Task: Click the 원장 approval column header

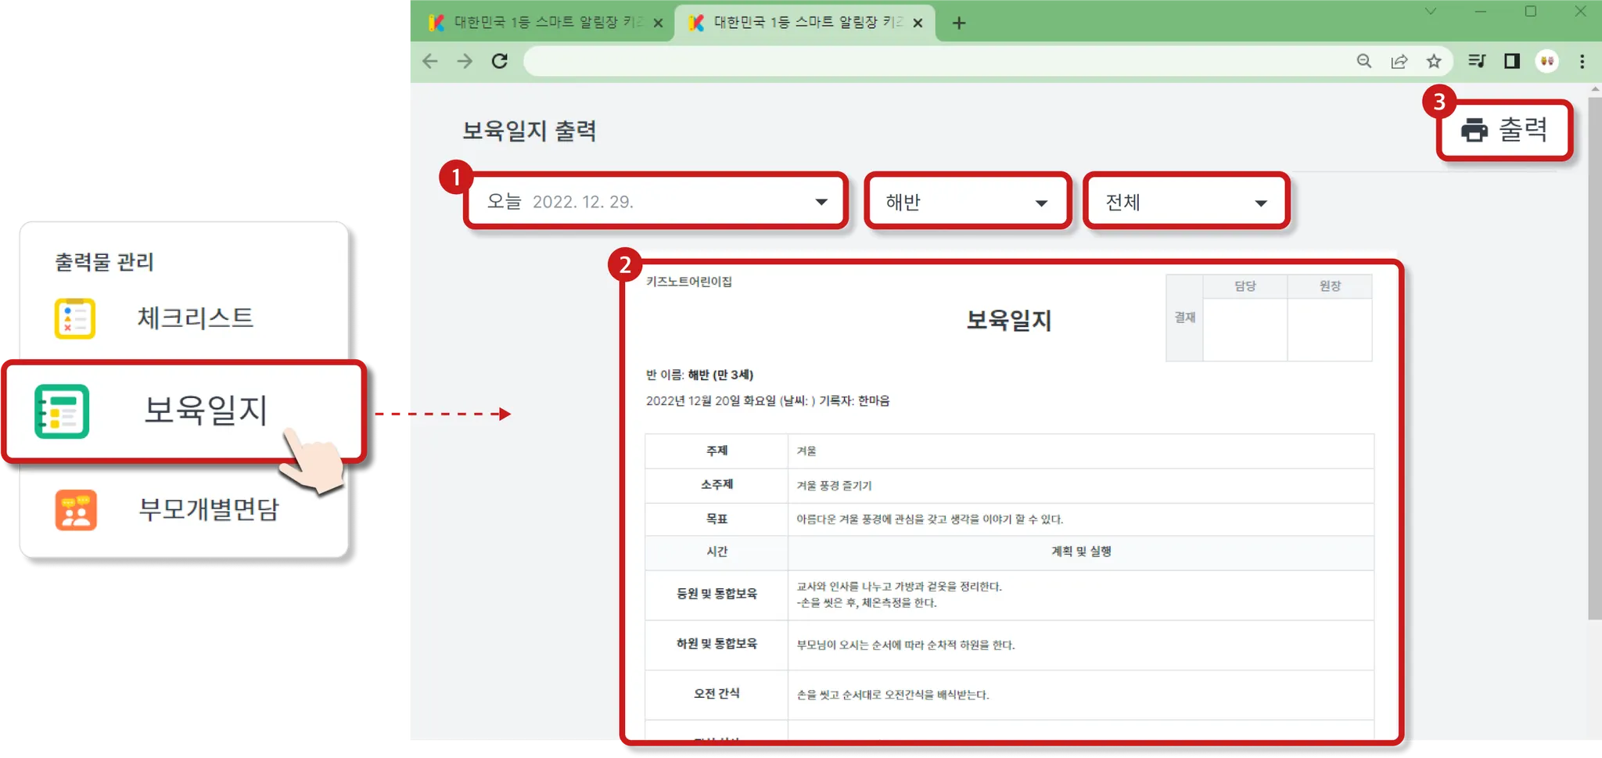Action: pyautogui.click(x=1330, y=286)
